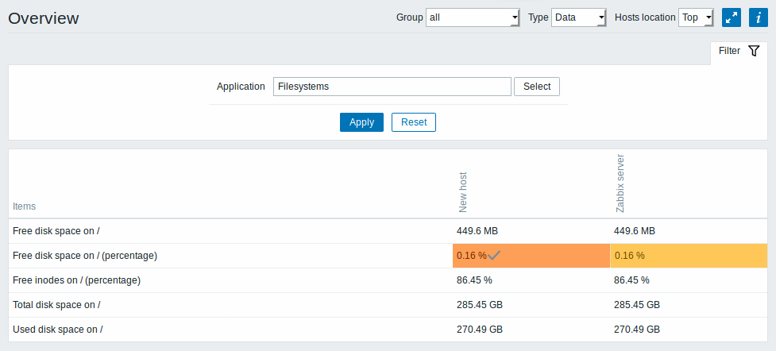This screenshot has height=351, width=776.
Task: Click the yellow 0.16 % cell for Zabbix server
Action: pyautogui.click(x=689, y=256)
